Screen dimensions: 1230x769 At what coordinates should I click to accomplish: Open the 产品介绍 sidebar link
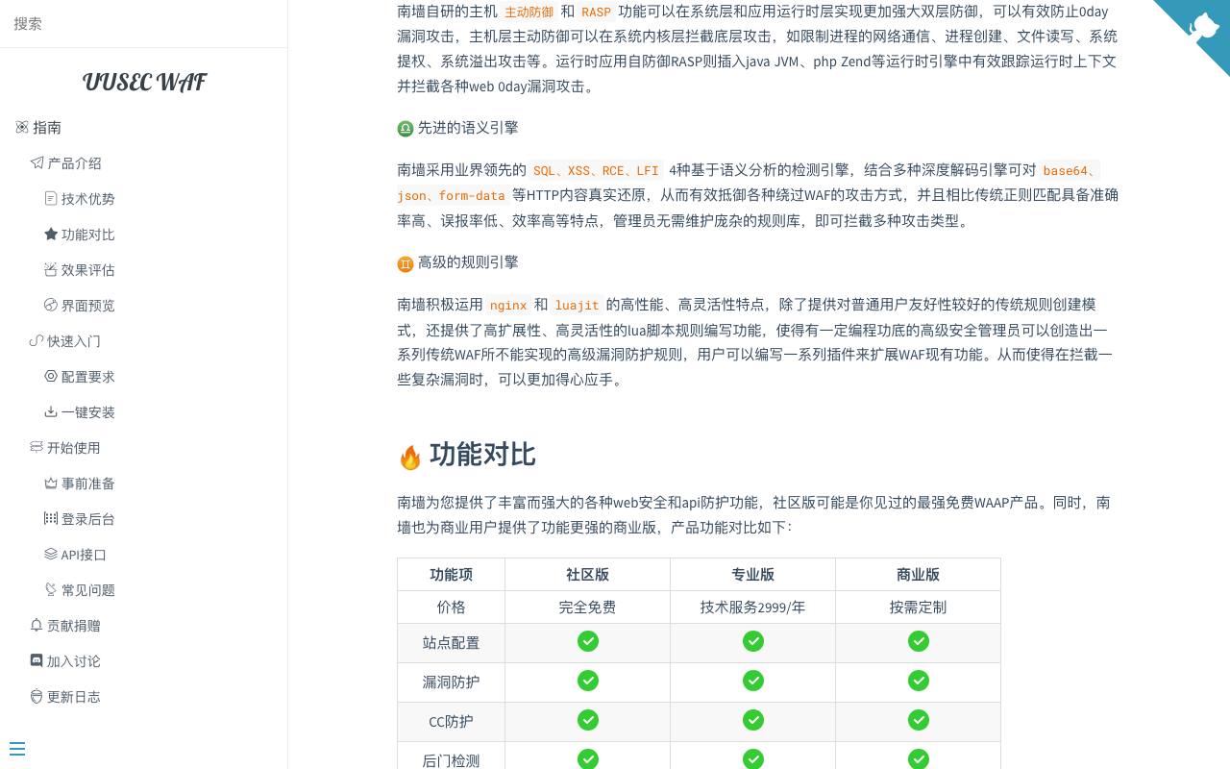coord(74,162)
